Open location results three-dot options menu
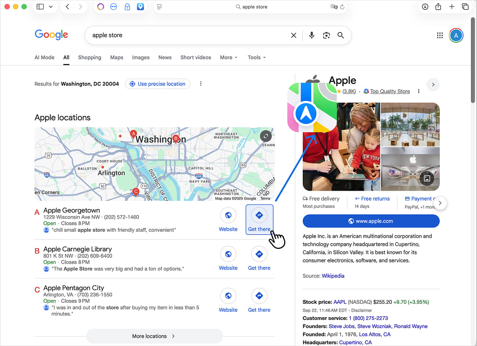 coord(201,84)
